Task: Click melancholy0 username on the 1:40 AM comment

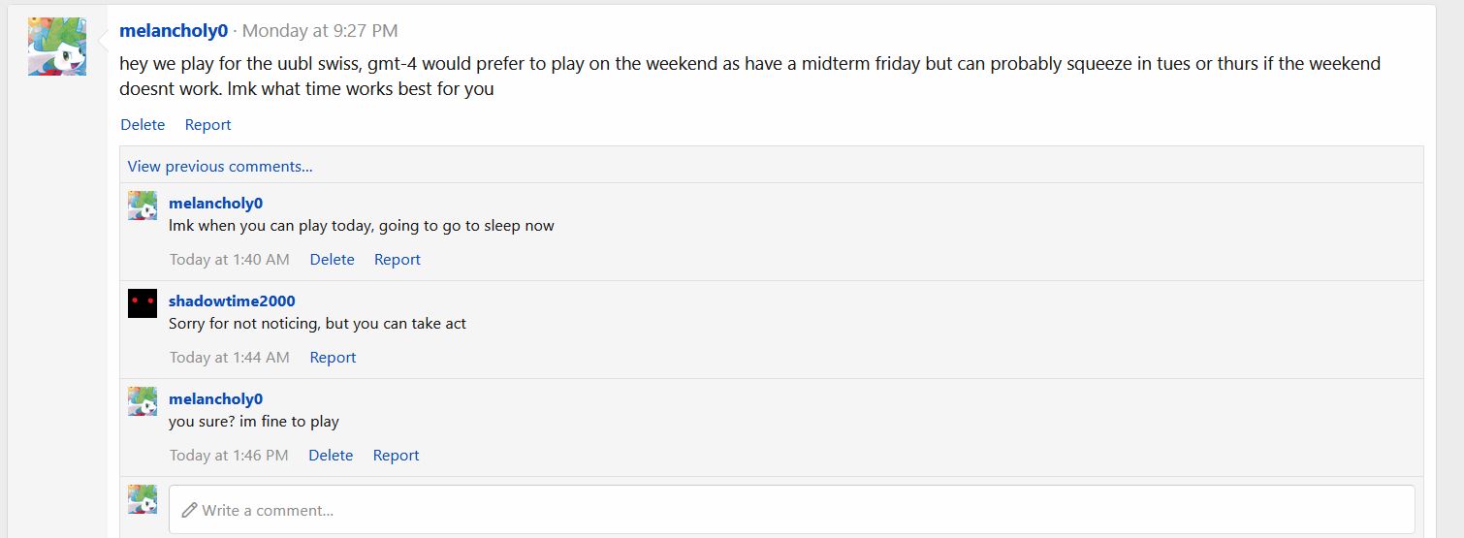Action: coord(215,204)
